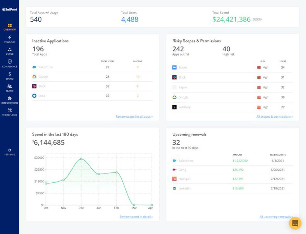Select the Nov data point on spend chart

coord(63,180)
